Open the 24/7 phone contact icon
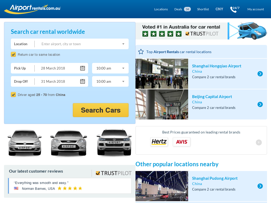This screenshot has height=203, width=271. [235, 9]
